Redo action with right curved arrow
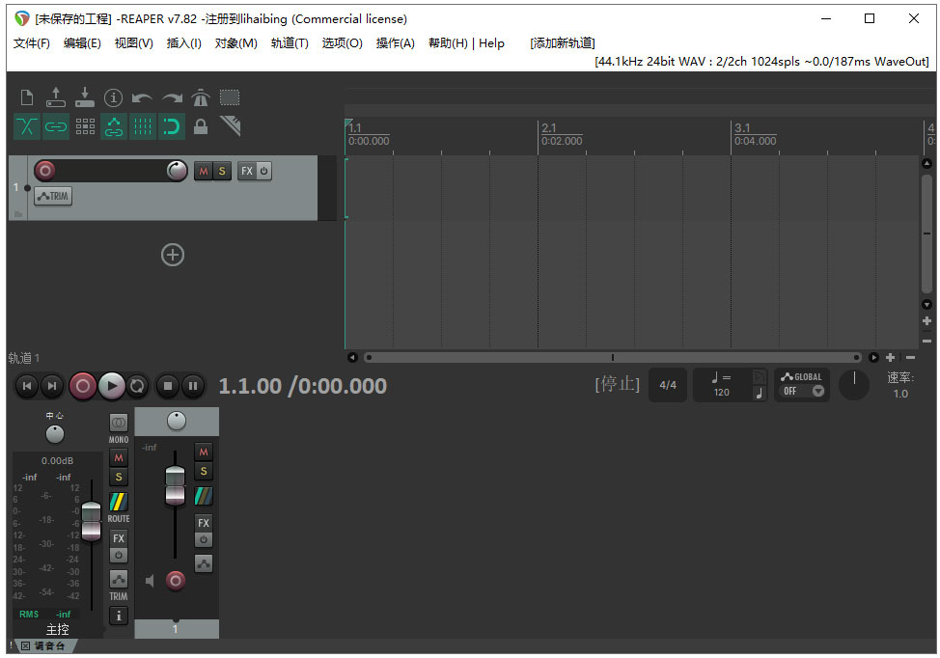The image size is (940, 658). 172,97
